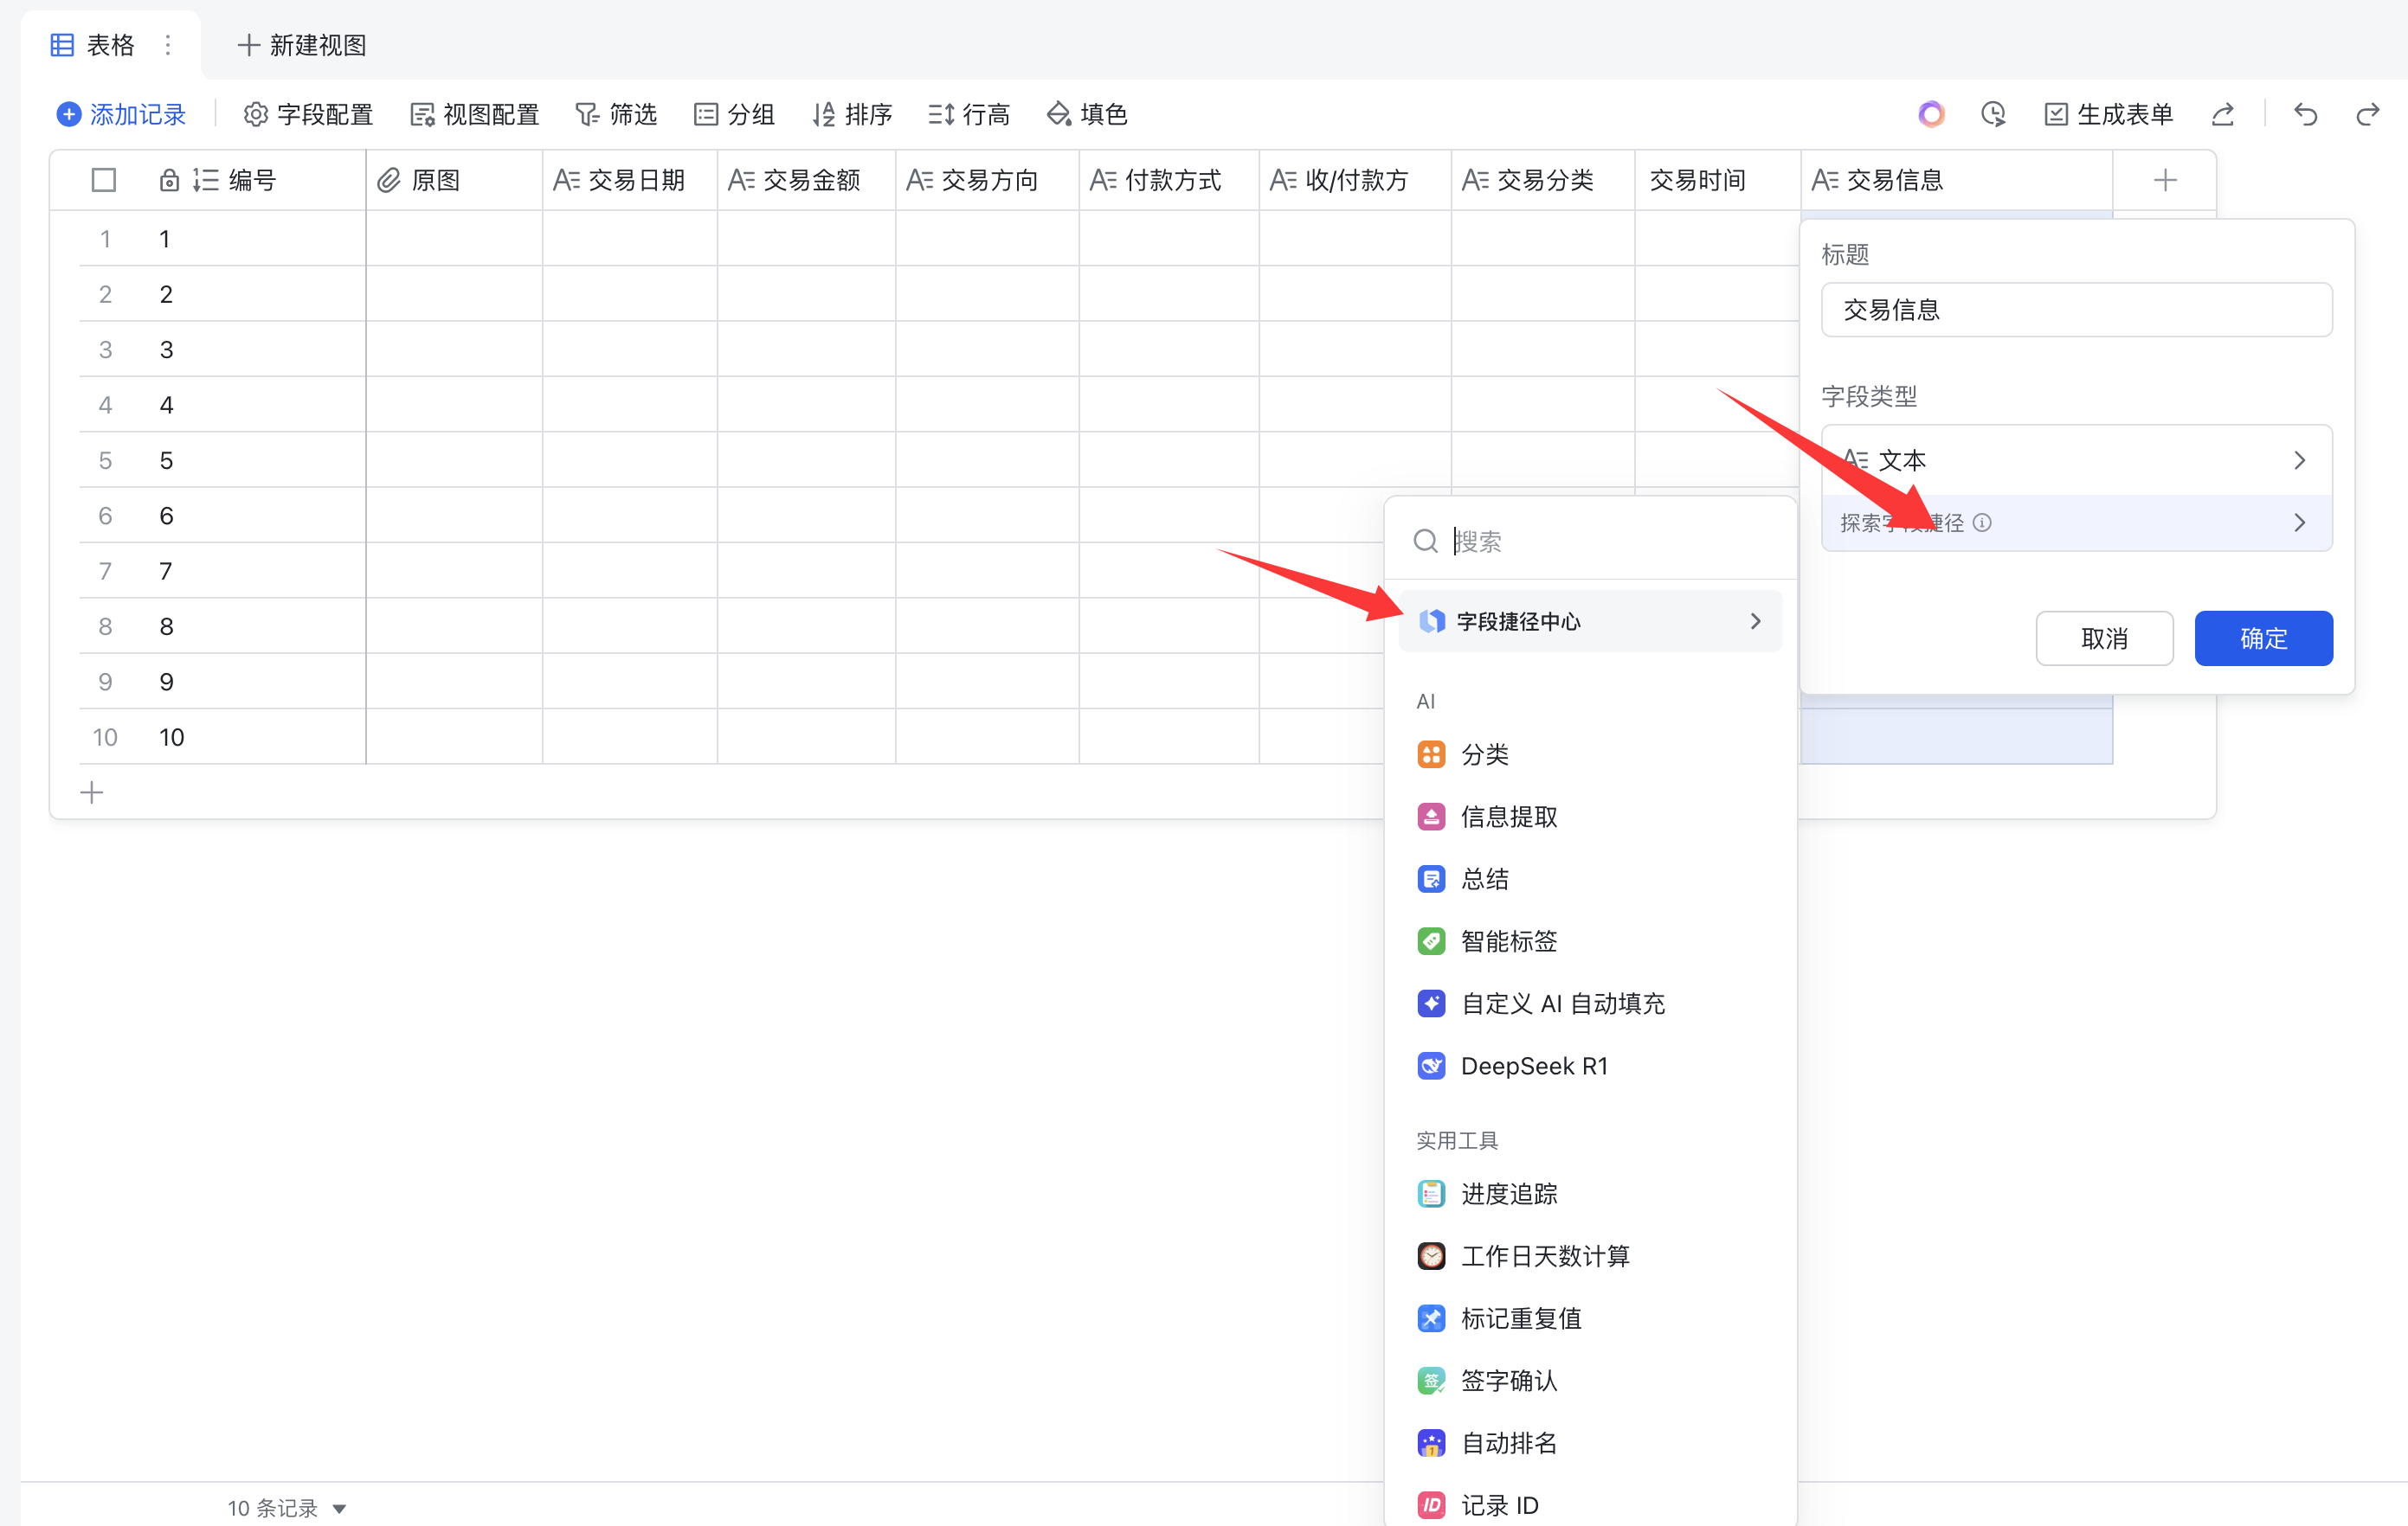The image size is (2408, 1526).
Task: Expand the 文本 field type selector
Action: pos(2076,461)
